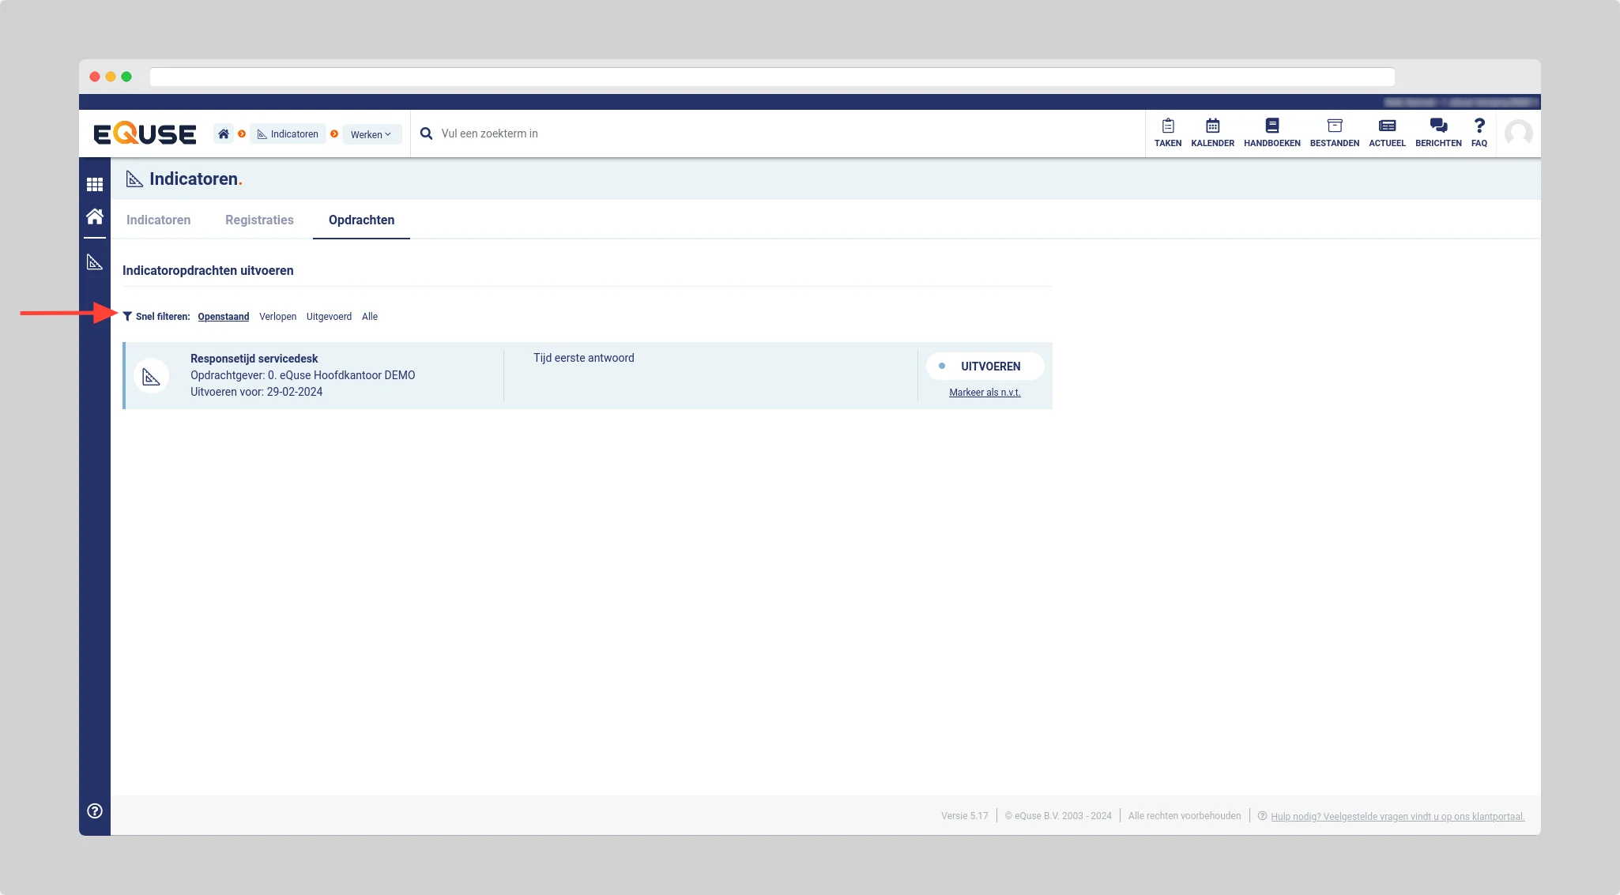Click the sidebar home icon
The width and height of the screenshot is (1620, 895).
(x=95, y=216)
